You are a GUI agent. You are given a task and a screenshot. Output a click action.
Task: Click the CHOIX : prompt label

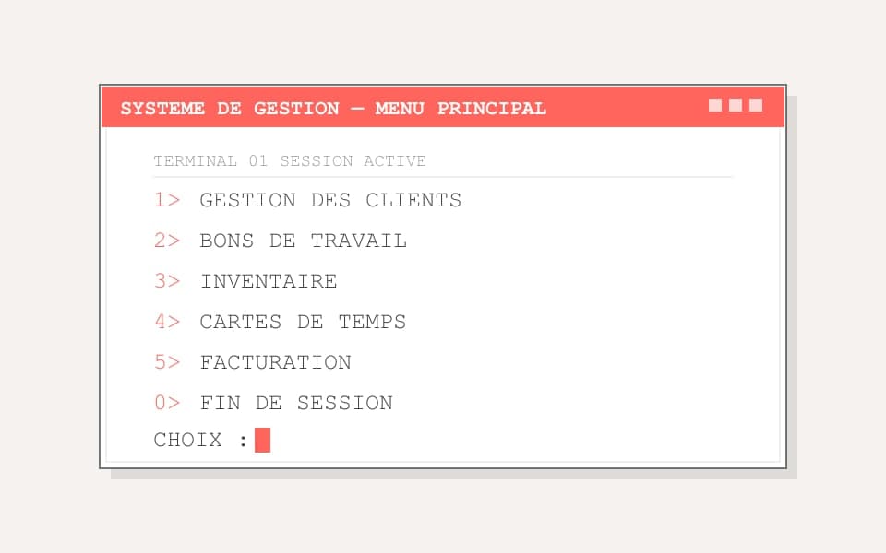[x=200, y=441]
